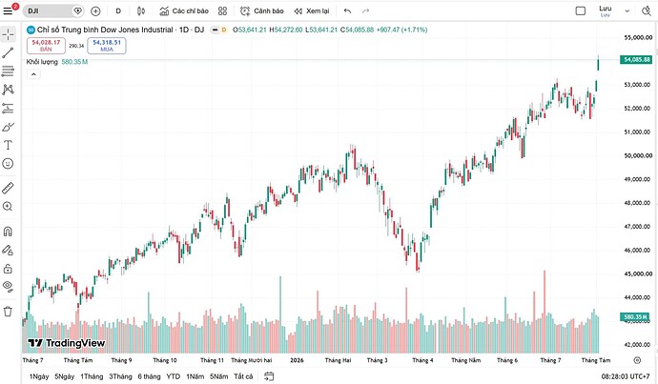Select the trend line drawing tool

point(8,52)
